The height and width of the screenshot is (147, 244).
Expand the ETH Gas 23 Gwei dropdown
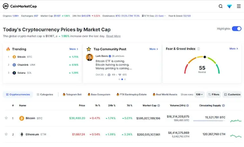[x=160, y=16]
